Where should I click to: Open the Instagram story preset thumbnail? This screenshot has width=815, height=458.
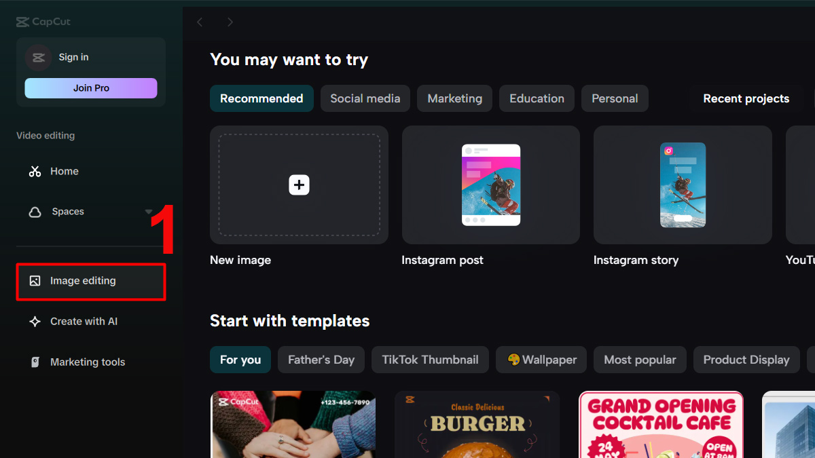tap(683, 185)
